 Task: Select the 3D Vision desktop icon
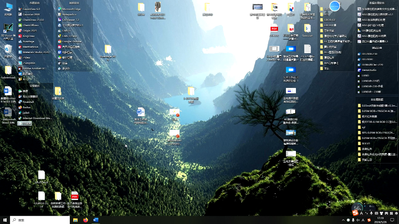[x=8, y=32]
